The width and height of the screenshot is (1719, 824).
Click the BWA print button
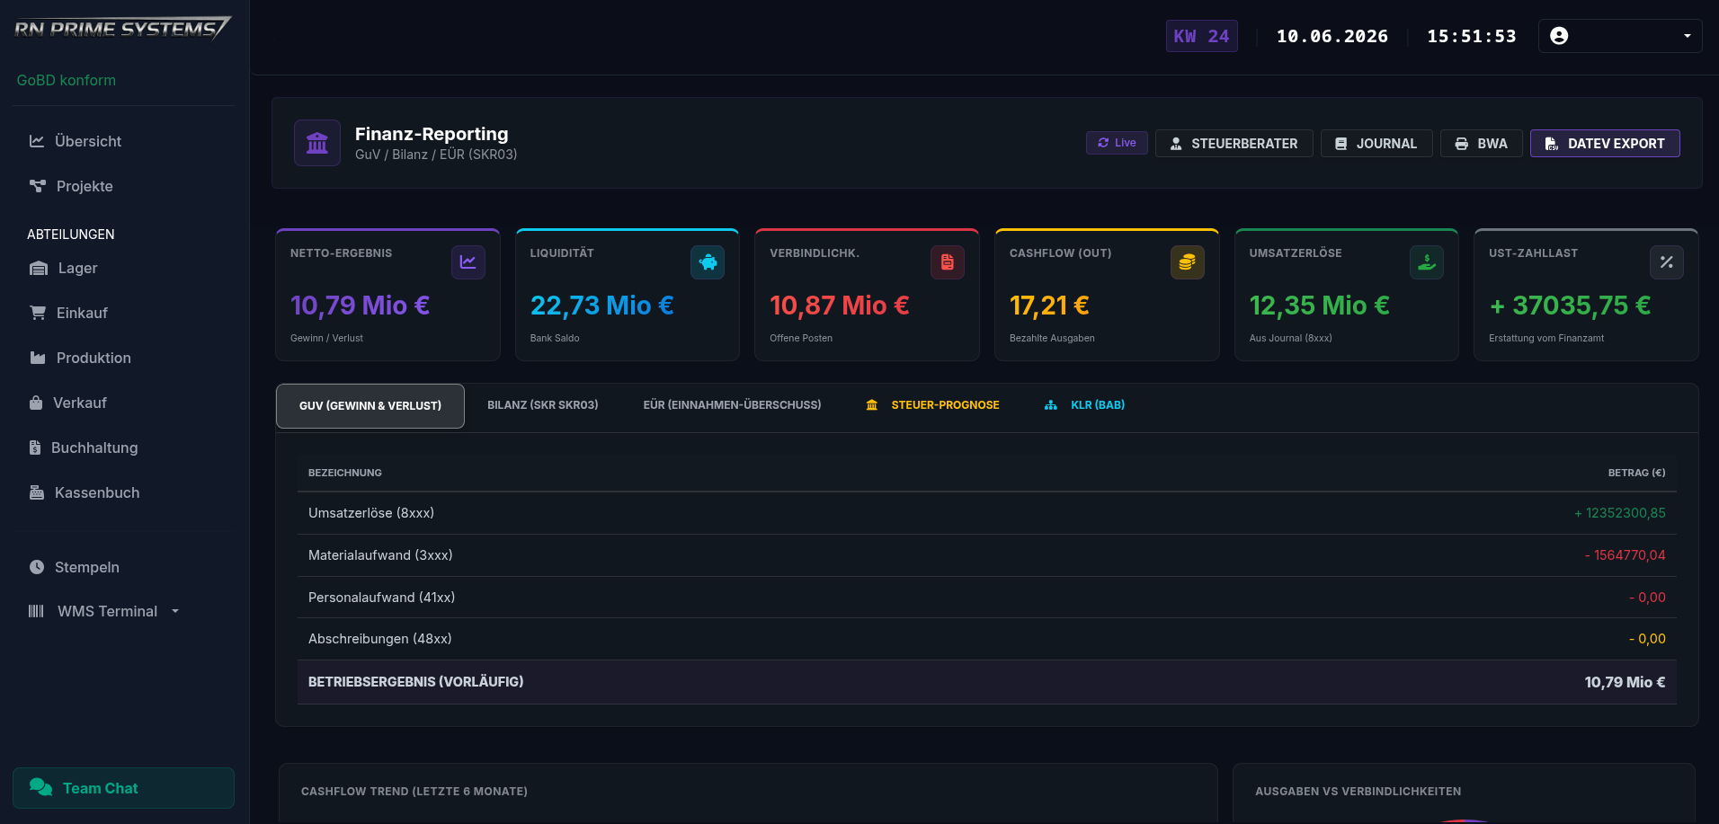[x=1482, y=144]
